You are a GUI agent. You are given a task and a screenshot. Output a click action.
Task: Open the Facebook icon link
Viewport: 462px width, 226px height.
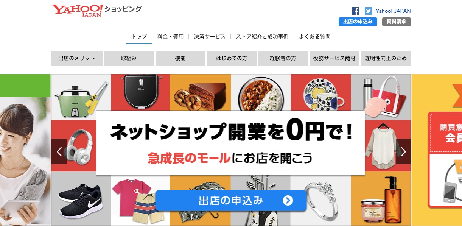point(355,11)
